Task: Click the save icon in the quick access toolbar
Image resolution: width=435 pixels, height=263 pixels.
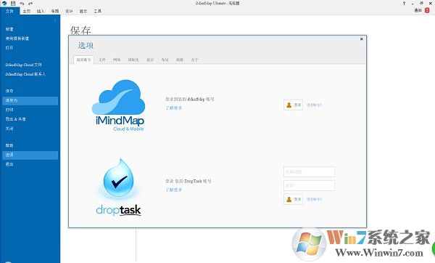Action: [x=13, y=4]
